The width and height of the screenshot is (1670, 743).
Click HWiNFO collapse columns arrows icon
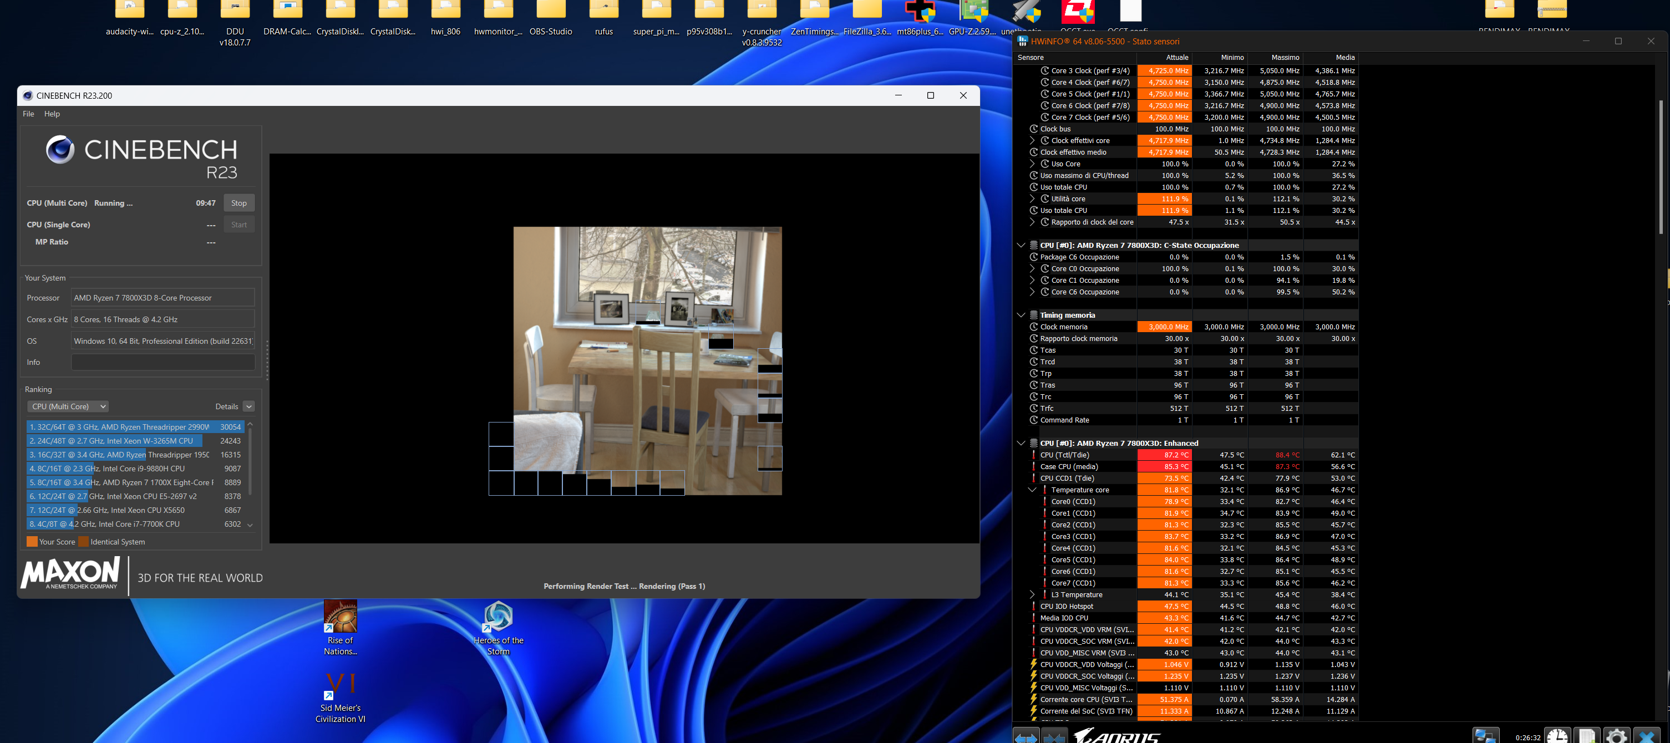click(x=1055, y=736)
